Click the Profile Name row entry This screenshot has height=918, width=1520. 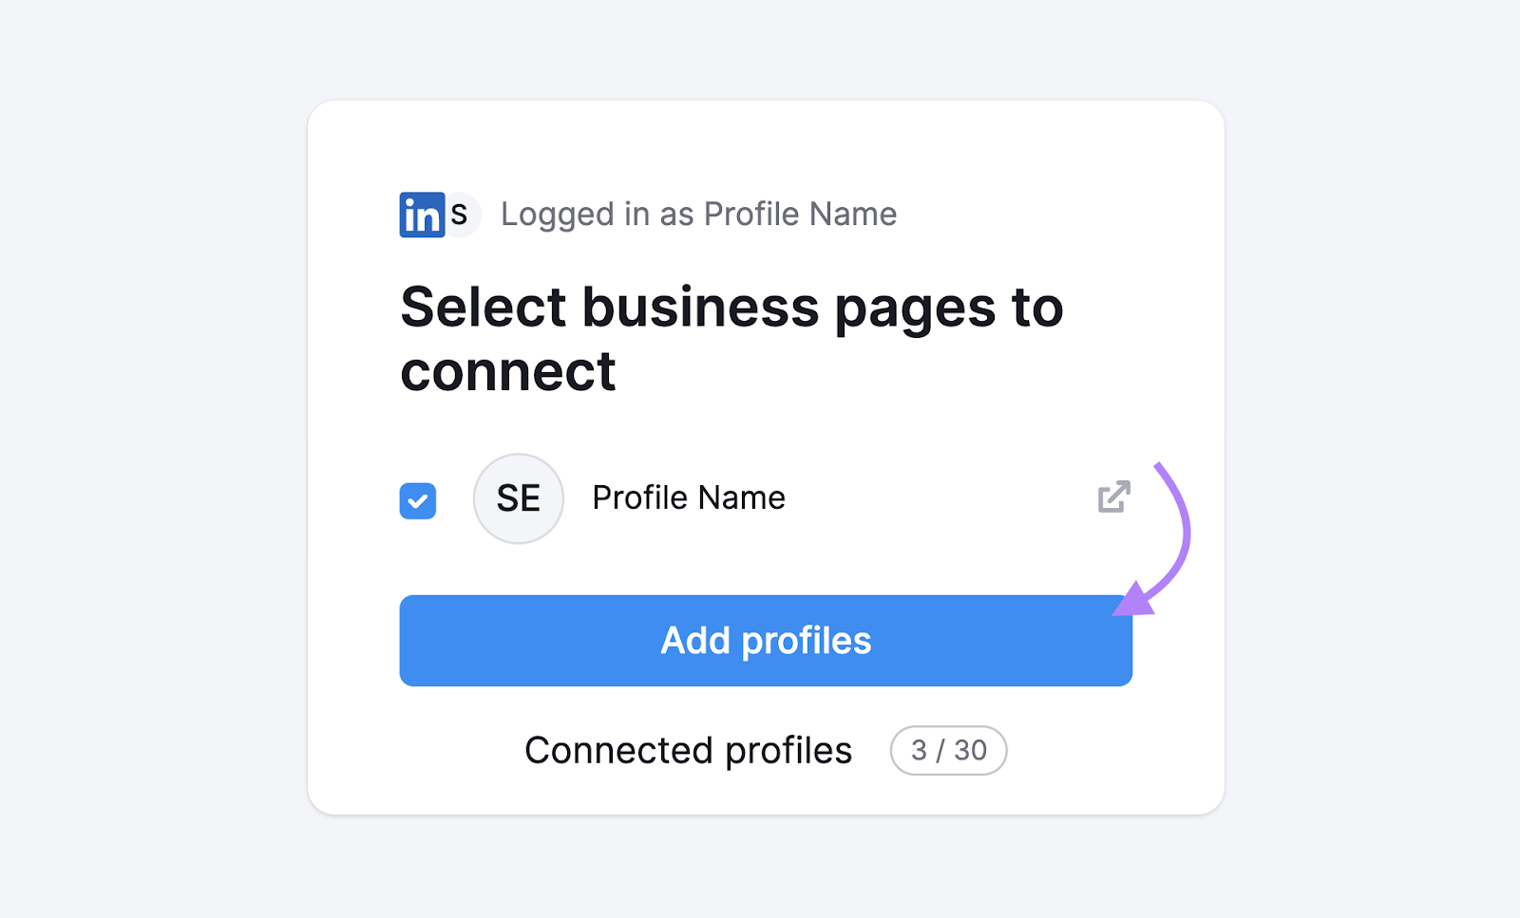[x=688, y=497]
